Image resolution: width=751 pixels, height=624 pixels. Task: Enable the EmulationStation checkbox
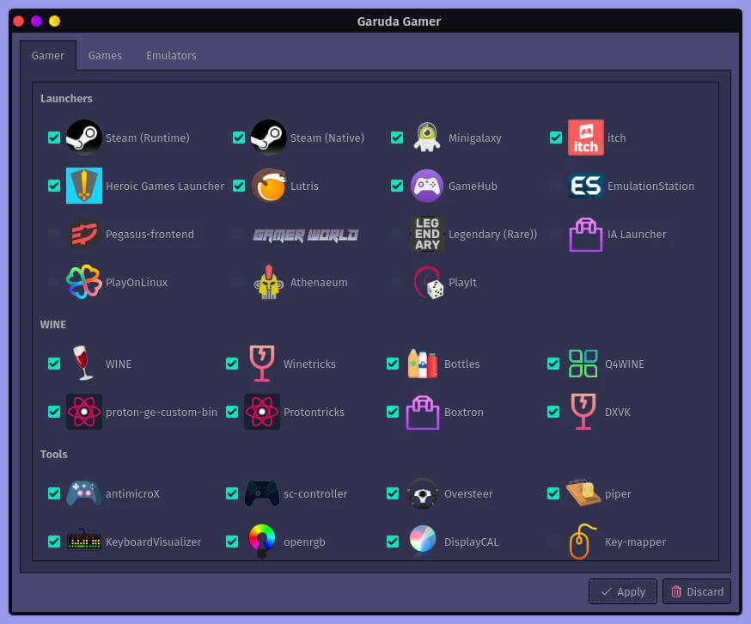pos(556,186)
